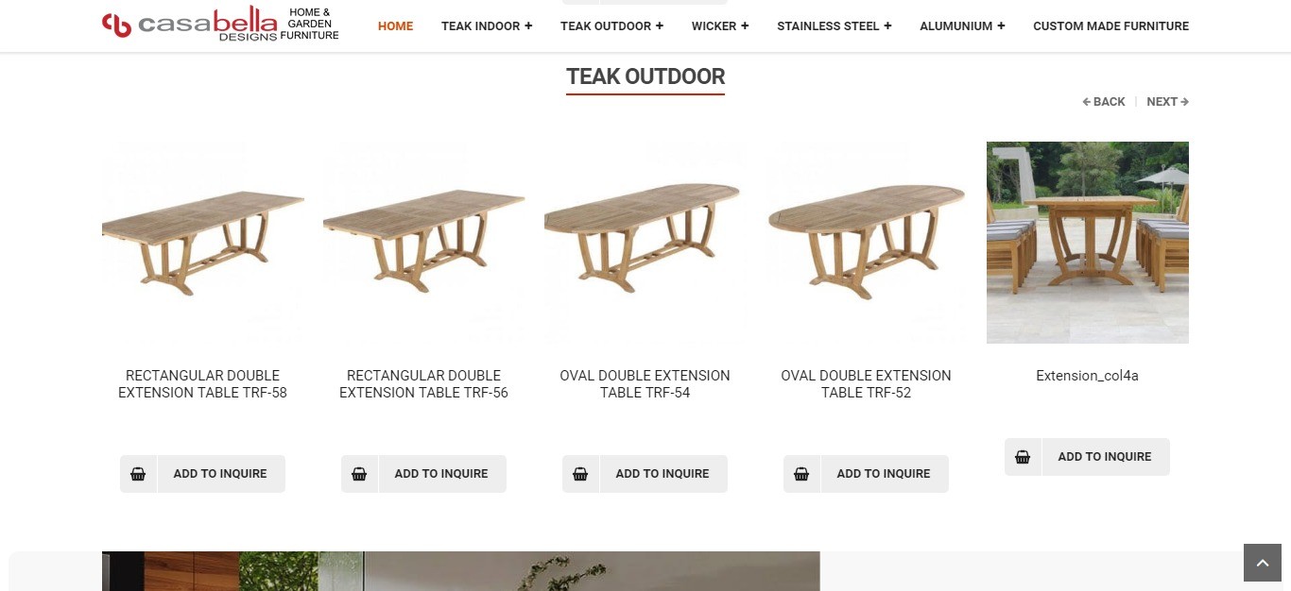Expand the Stainless Steel menu
The height and width of the screenshot is (591, 1291).
pos(835,25)
